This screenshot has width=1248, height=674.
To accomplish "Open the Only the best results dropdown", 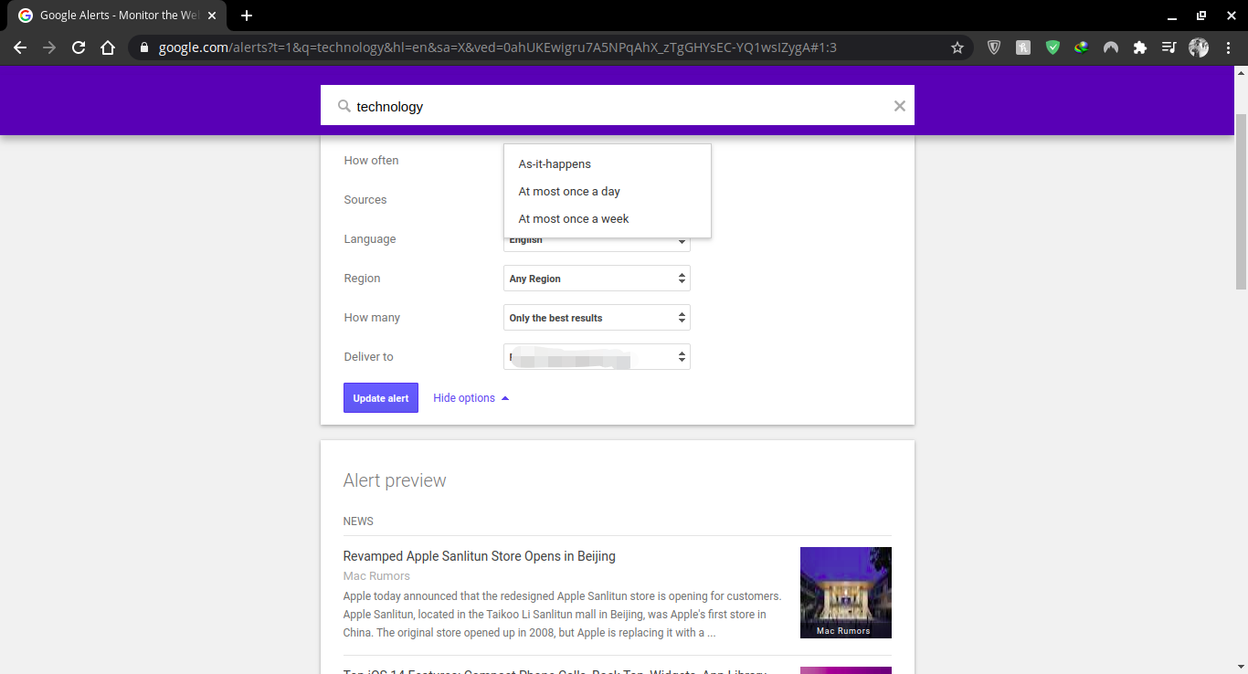I will click(597, 318).
